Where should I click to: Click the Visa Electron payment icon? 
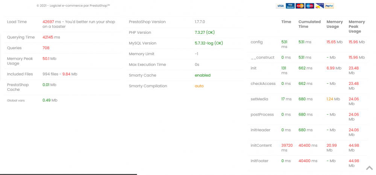click(x=290, y=6)
